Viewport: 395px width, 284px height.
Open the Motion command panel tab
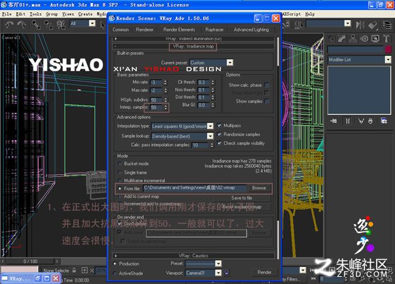click(364, 38)
